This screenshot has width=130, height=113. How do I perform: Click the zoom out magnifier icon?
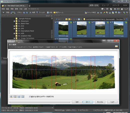coord(15,96)
